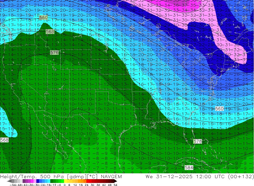This screenshot has height=186, width=254.
Task: Click the 'We' weekday abbreviation
Action: (149, 176)
